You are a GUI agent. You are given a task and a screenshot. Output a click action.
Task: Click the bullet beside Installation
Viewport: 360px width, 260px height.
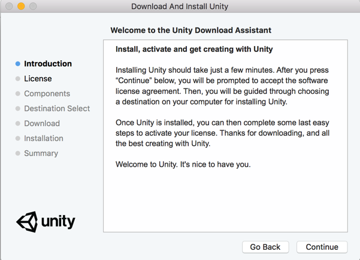click(x=18, y=139)
